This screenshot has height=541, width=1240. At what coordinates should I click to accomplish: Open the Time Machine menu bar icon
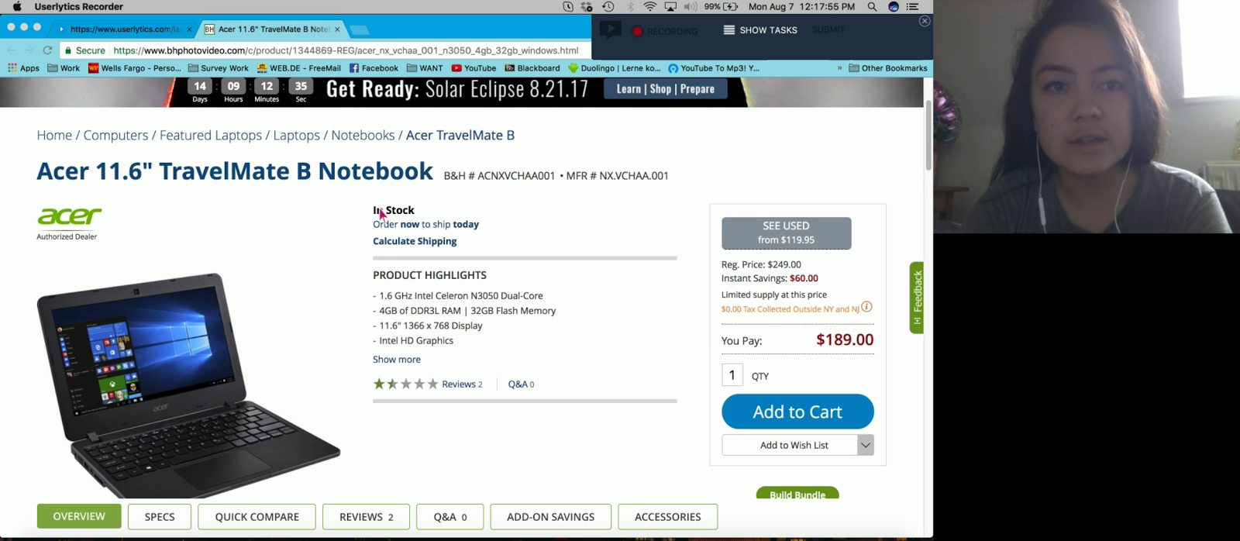coord(608,6)
